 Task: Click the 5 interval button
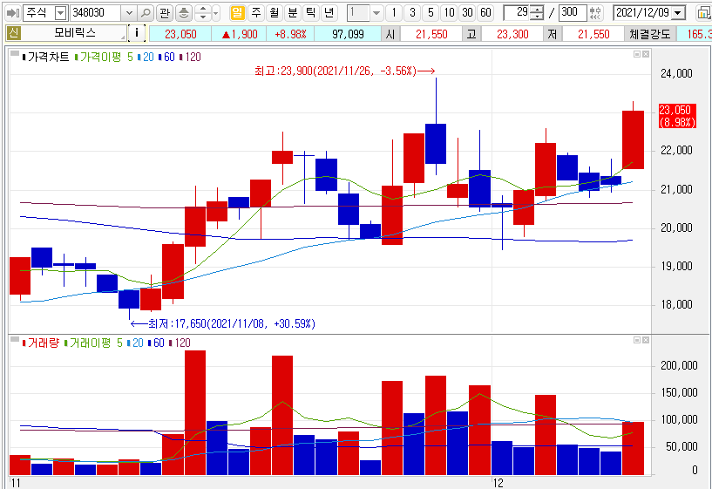pyautogui.click(x=431, y=13)
